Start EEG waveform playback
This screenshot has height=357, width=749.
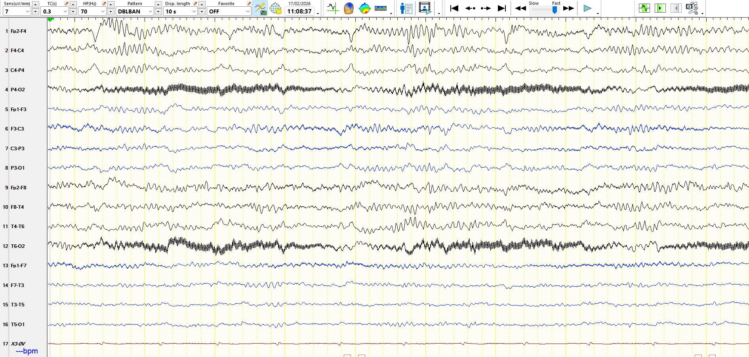click(x=587, y=8)
